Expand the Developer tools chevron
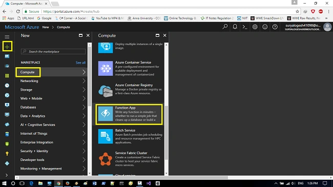The width and height of the screenshot is (333, 187). 84,160
